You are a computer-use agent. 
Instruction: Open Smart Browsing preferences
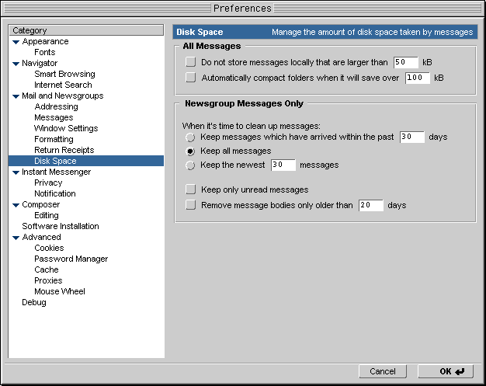(x=64, y=74)
